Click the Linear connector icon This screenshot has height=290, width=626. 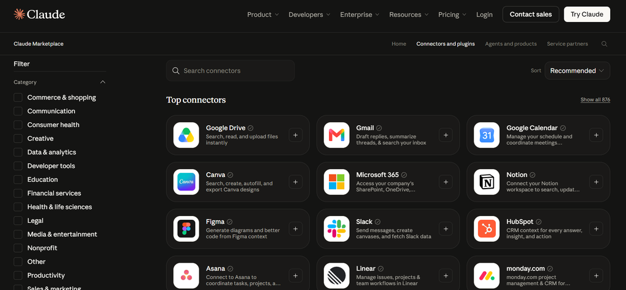(x=337, y=275)
